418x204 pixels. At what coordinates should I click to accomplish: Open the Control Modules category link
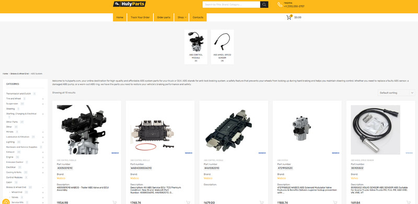tap(15, 177)
